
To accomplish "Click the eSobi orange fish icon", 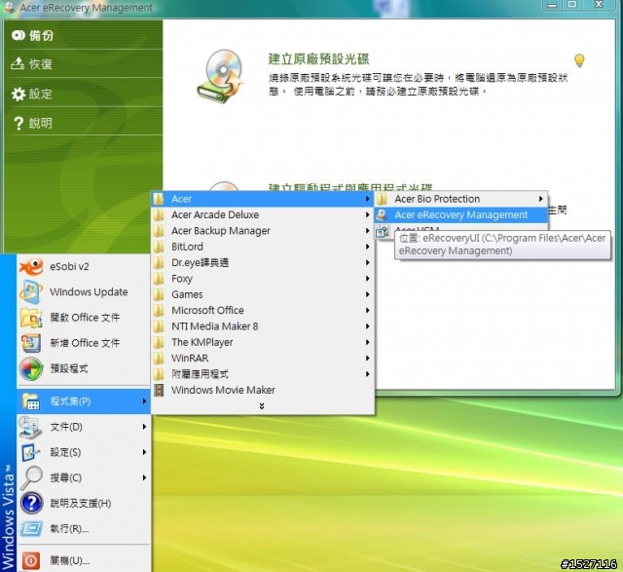I will pos(31,266).
